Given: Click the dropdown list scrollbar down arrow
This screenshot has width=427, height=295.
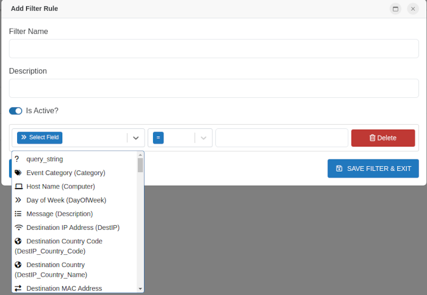Looking at the screenshot, I should click(x=140, y=288).
